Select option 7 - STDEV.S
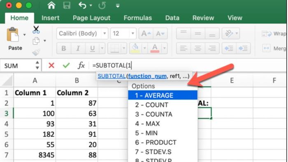288x162 pixels. coord(163,152)
